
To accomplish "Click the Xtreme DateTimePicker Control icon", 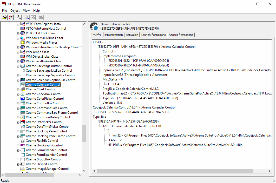I will point(23,127).
